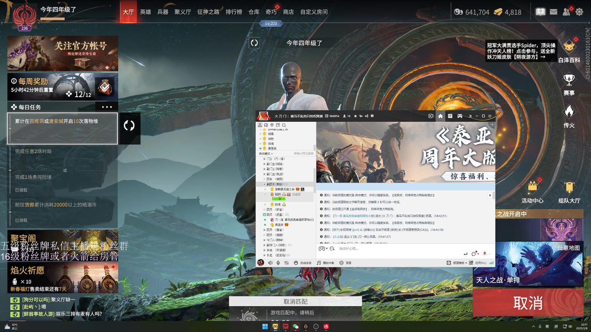
Task: Click the 取消匹配 button
Action: tap(295, 302)
